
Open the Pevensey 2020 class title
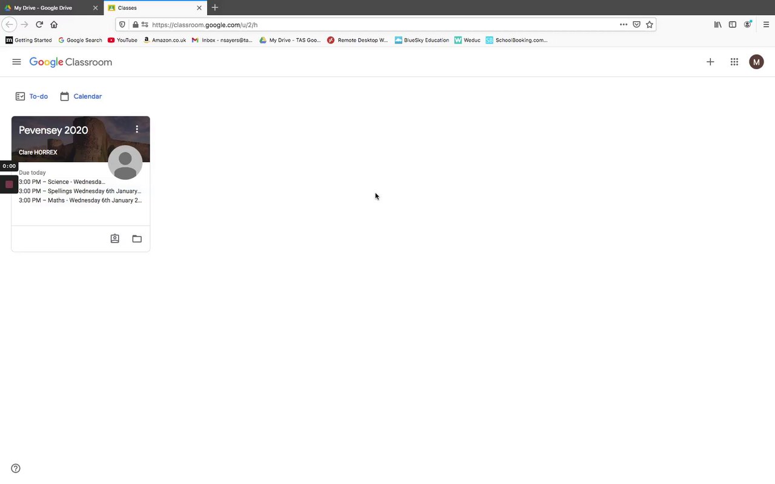pyautogui.click(x=53, y=130)
